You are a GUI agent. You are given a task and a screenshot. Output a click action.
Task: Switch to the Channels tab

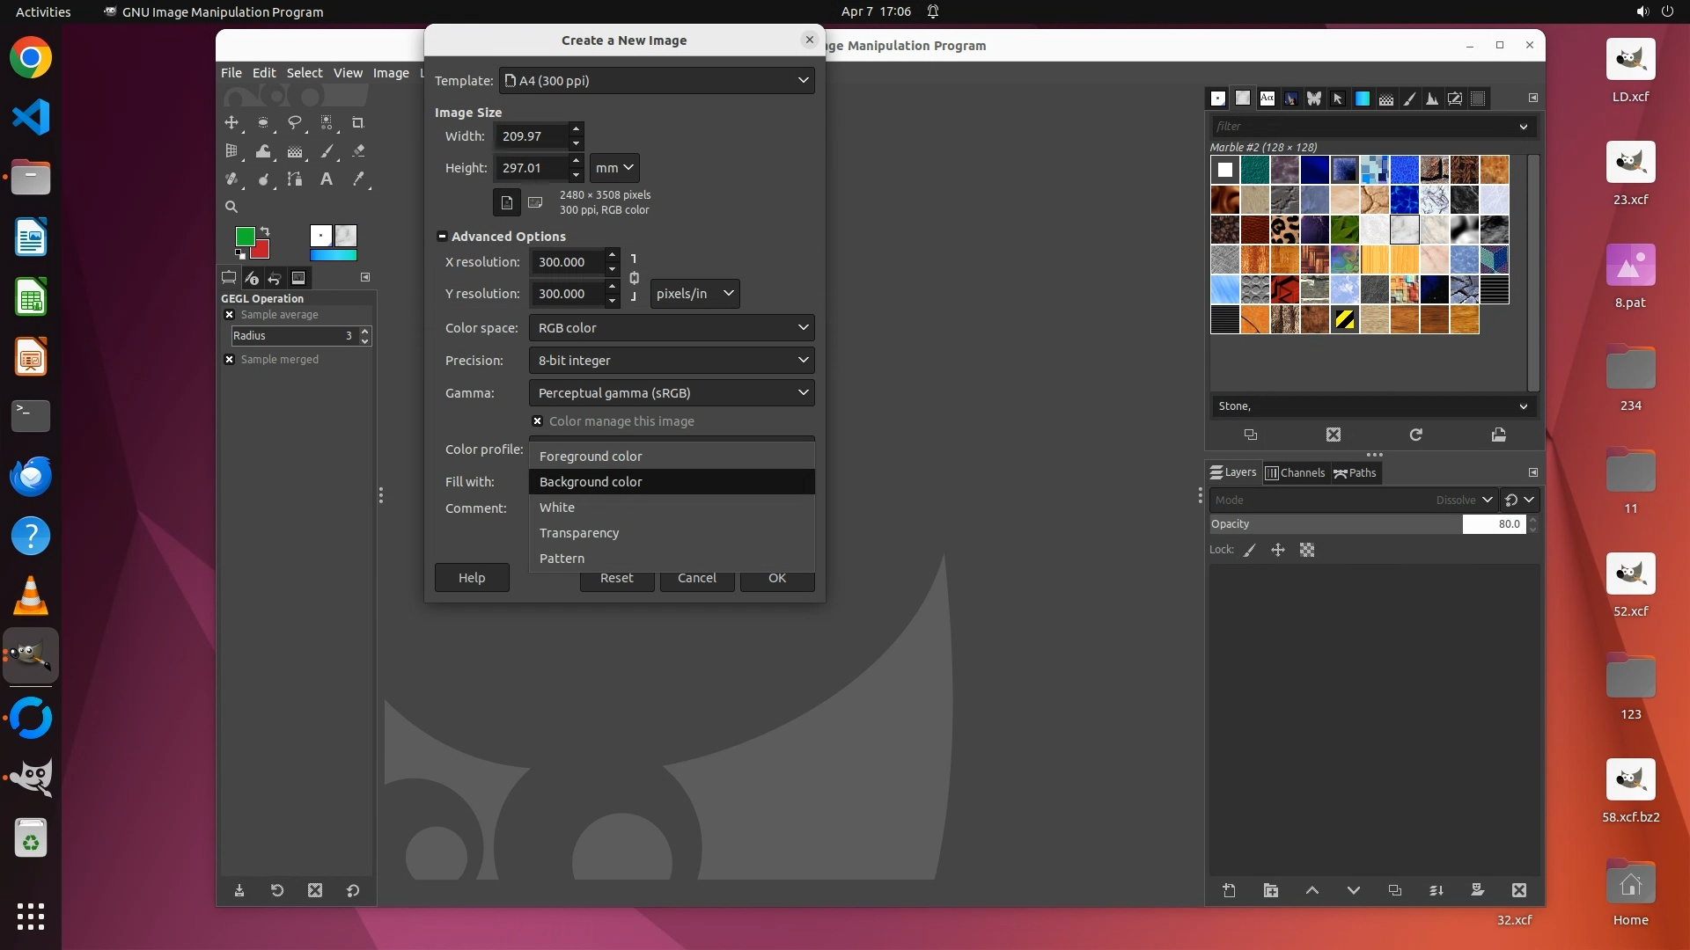[x=1295, y=473]
